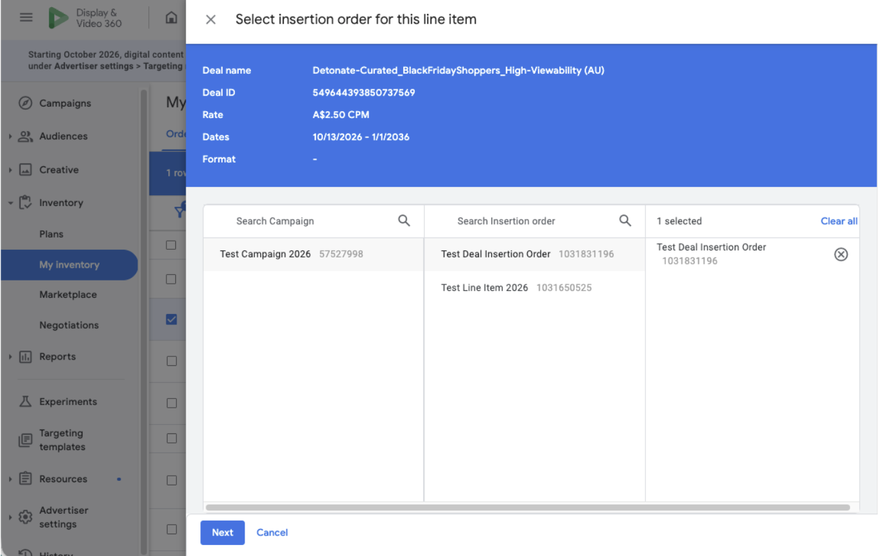Click the Reports chart icon
Screen dimensions: 881x556
pyautogui.click(x=26, y=357)
